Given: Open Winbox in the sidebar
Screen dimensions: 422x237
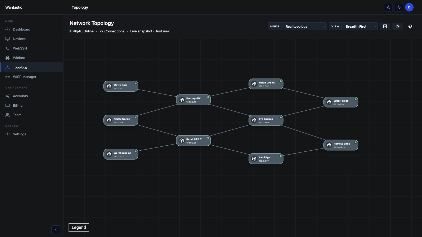Looking at the screenshot, I should pyautogui.click(x=32, y=58).
